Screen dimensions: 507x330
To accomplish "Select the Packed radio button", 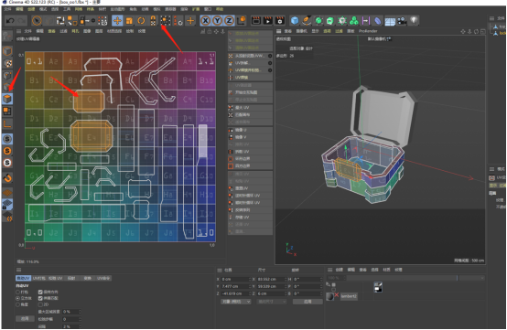I will pyautogui.click(x=17, y=292).
